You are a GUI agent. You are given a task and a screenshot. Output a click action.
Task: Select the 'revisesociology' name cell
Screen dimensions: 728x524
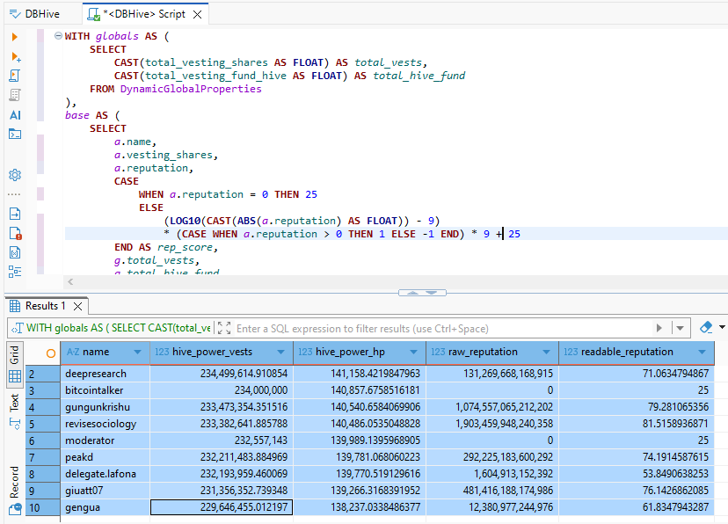(x=106, y=424)
